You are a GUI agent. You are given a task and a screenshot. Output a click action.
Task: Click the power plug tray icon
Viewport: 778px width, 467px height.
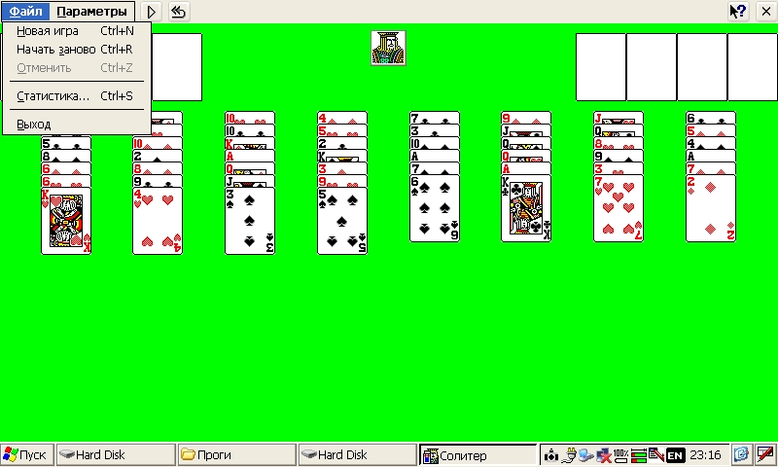coord(571,454)
